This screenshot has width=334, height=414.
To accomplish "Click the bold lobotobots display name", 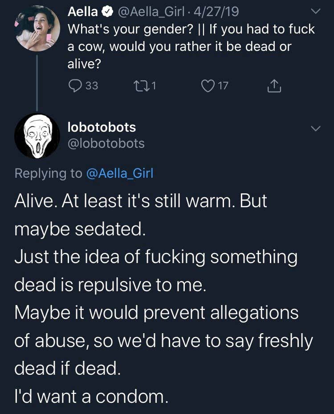I will pos(102,127).
